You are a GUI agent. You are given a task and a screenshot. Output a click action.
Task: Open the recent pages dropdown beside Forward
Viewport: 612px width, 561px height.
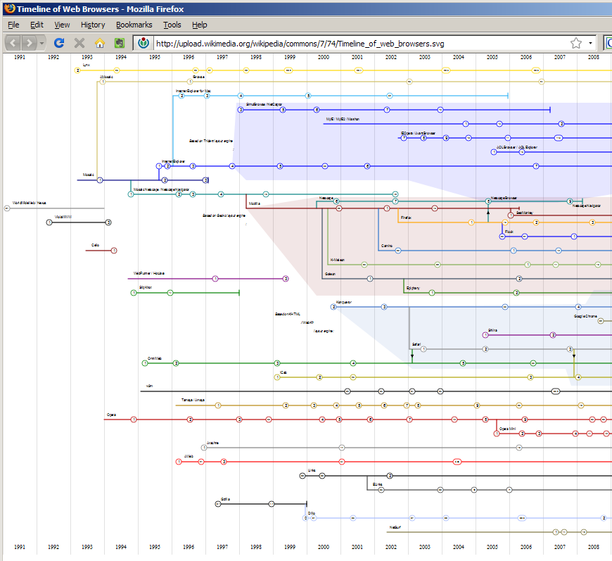click(42, 43)
